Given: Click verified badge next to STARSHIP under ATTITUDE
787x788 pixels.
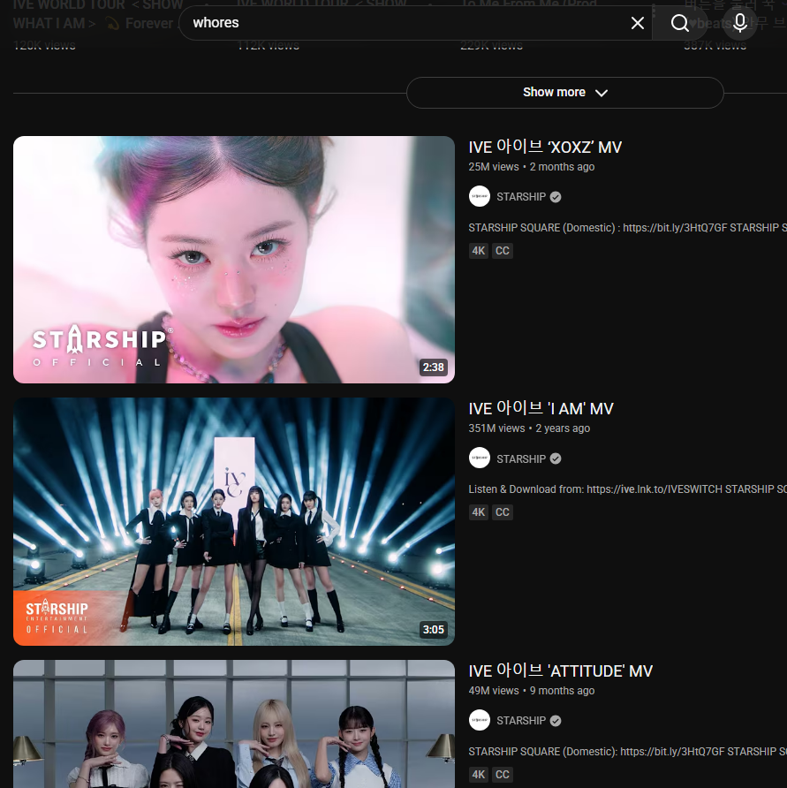Looking at the screenshot, I should point(556,721).
